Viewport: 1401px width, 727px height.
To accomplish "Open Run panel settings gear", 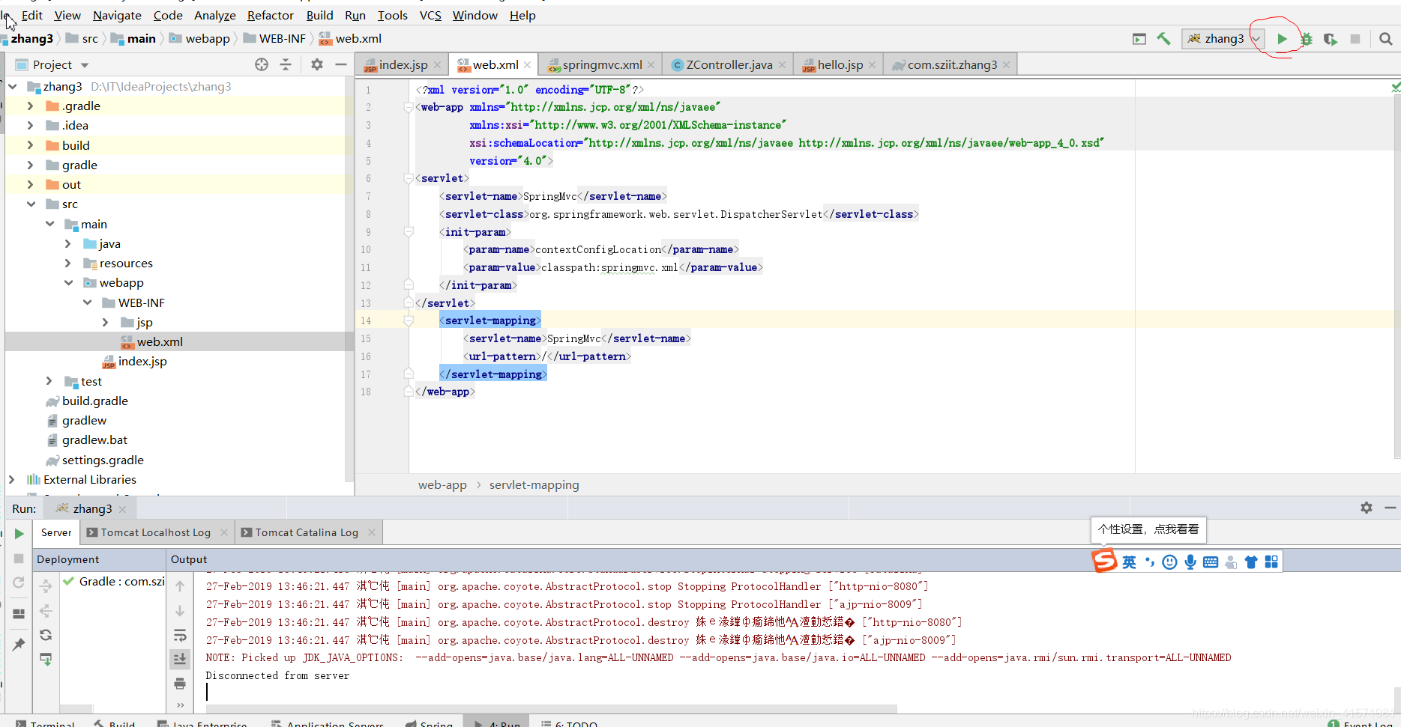I will (1367, 508).
